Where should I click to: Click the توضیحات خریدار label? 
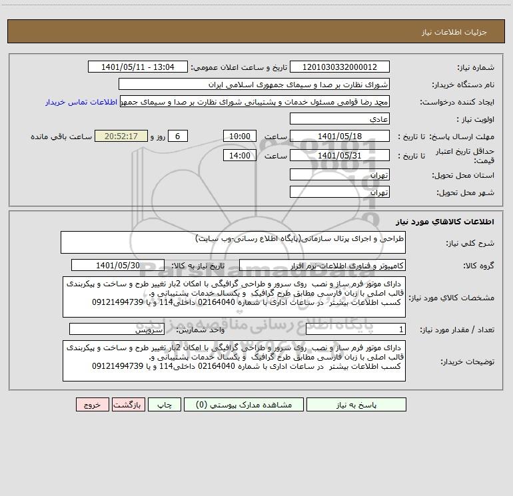pyautogui.click(x=468, y=362)
